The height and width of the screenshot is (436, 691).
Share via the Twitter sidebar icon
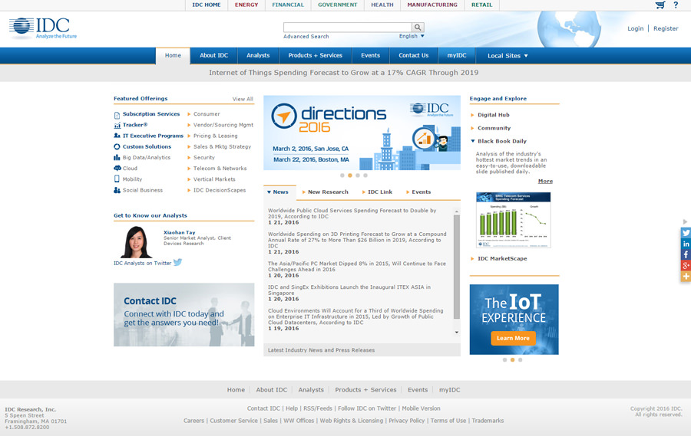[686, 232]
